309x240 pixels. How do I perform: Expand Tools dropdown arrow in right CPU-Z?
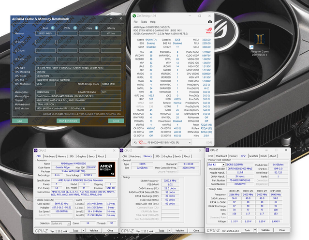click(255, 230)
